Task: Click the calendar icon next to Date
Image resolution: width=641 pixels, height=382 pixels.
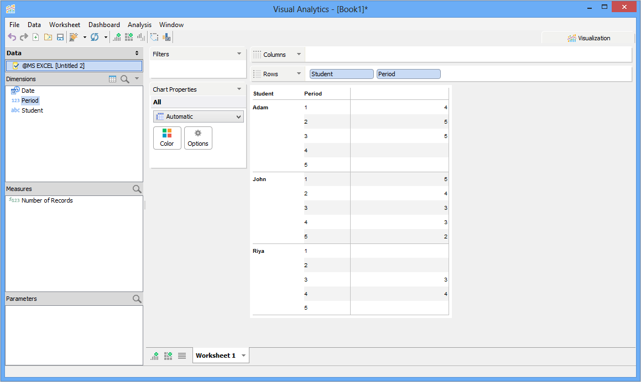Action: click(x=15, y=90)
